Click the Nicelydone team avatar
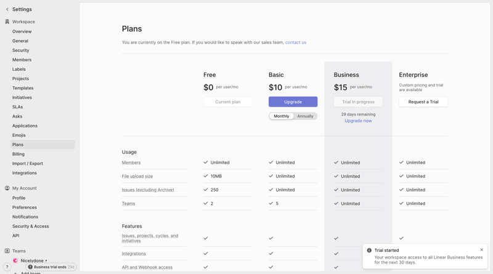This screenshot has height=274, width=493. (x=15, y=260)
